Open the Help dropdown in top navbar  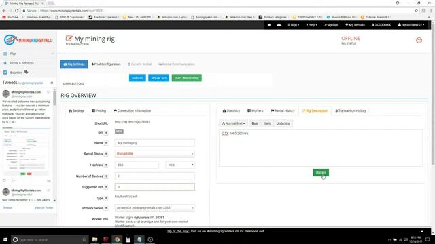[x=311, y=25]
